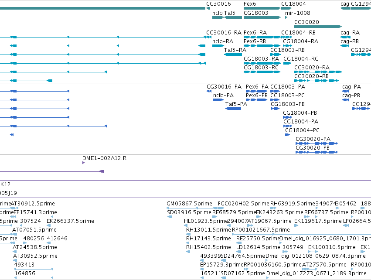Open the CG18004-PC protein feature
This screenshot has height=280, width=371.
[287, 135]
